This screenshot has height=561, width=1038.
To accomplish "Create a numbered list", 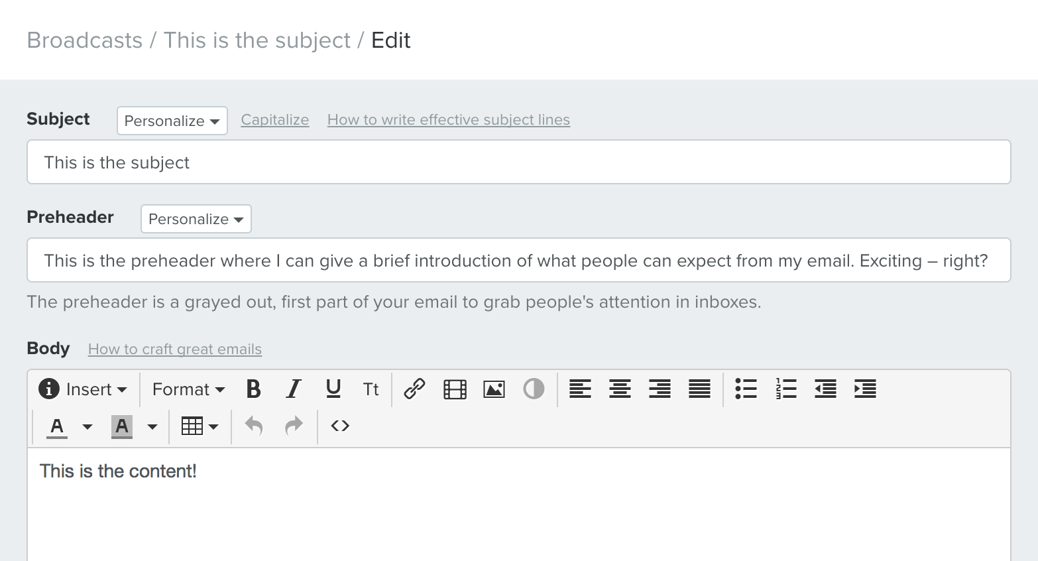I will coord(786,389).
